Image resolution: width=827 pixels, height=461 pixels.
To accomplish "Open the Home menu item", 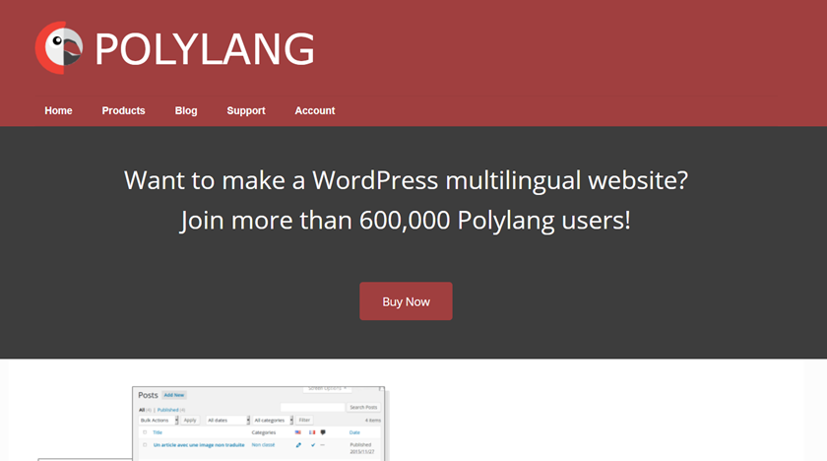I will tap(58, 110).
